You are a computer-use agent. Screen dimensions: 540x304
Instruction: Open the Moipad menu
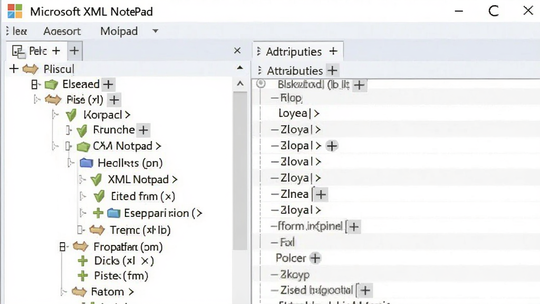(x=119, y=31)
